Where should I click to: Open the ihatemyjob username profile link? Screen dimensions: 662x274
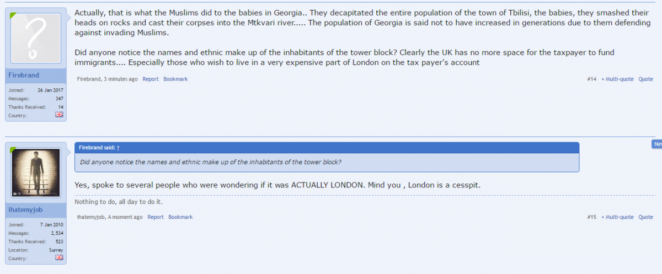coord(25,210)
